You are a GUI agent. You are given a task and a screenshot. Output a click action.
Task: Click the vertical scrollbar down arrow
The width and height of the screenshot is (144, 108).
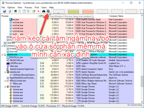[x=142, y=102]
